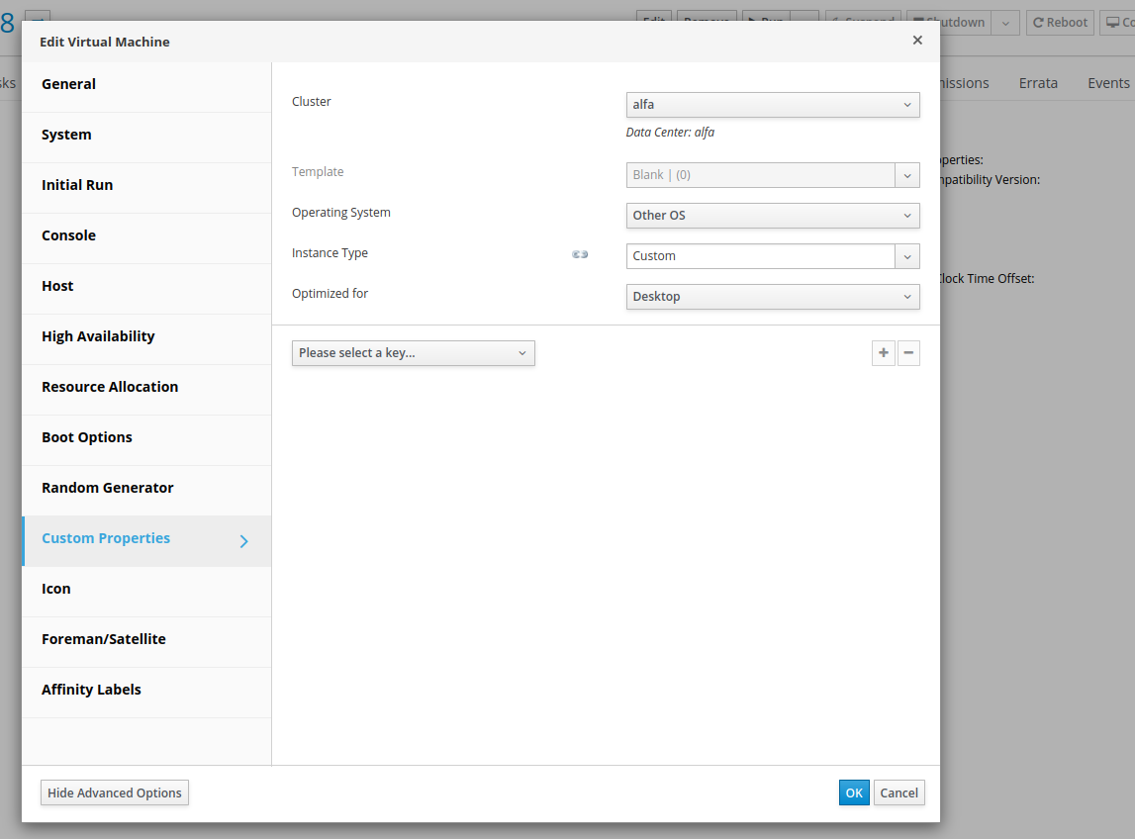Open the Optimized for dropdown
The image size is (1135, 839).
pyautogui.click(x=772, y=297)
